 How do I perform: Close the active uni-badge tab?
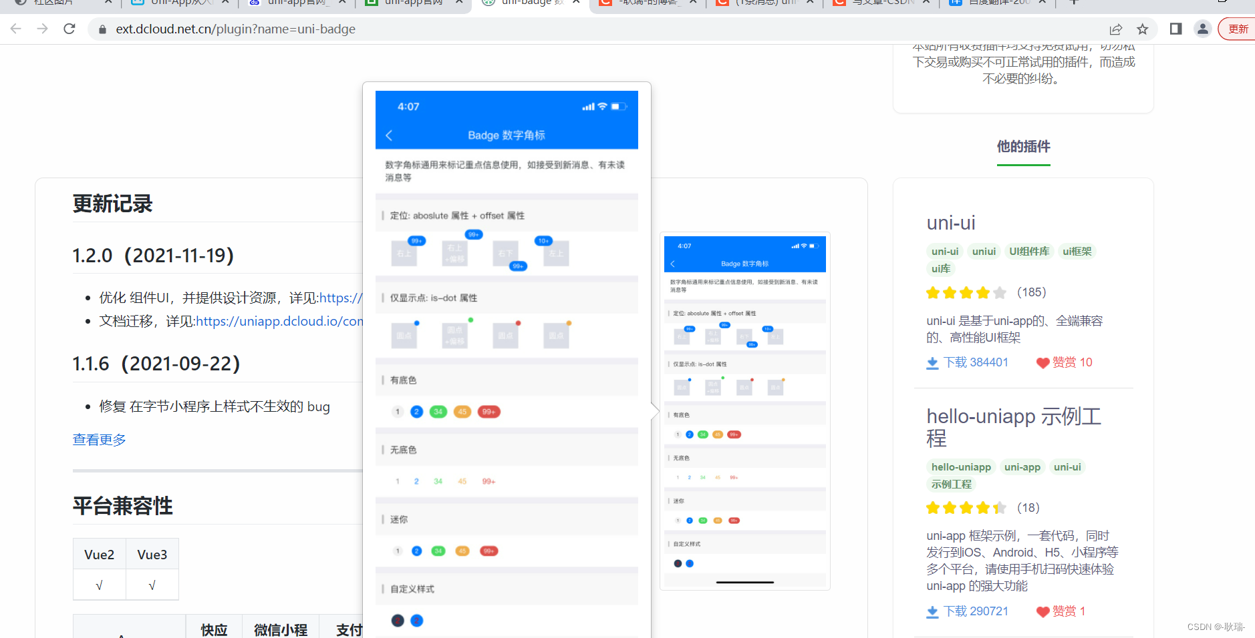pos(576,2)
